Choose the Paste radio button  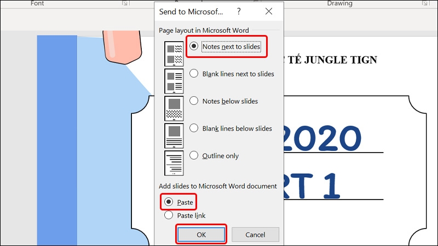[169, 202]
